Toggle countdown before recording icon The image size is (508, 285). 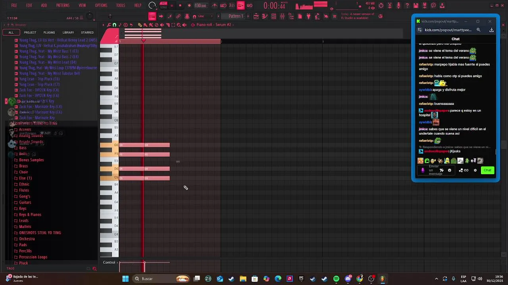point(223,6)
